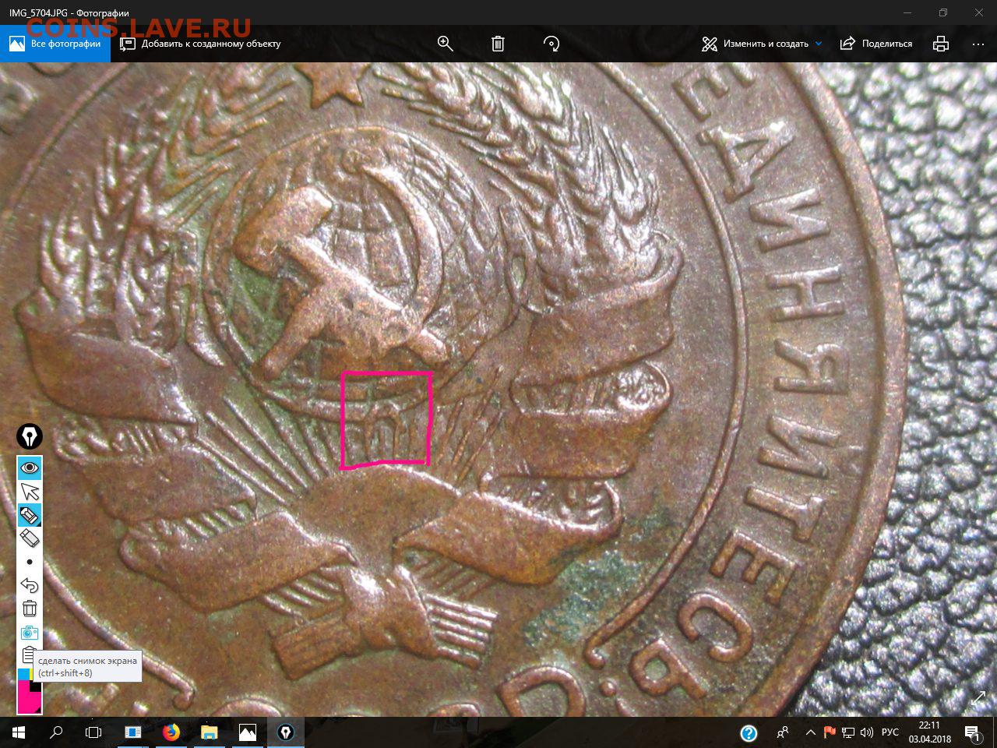Undo last stroke with curved arrow icon
Viewport: 997px width, 748px height.
click(x=30, y=585)
